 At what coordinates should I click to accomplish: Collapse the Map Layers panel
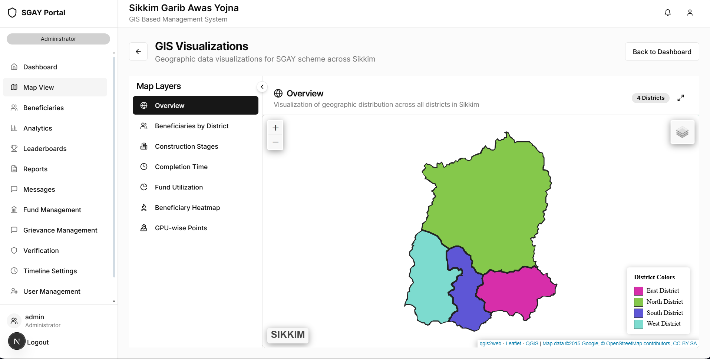pyautogui.click(x=262, y=86)
